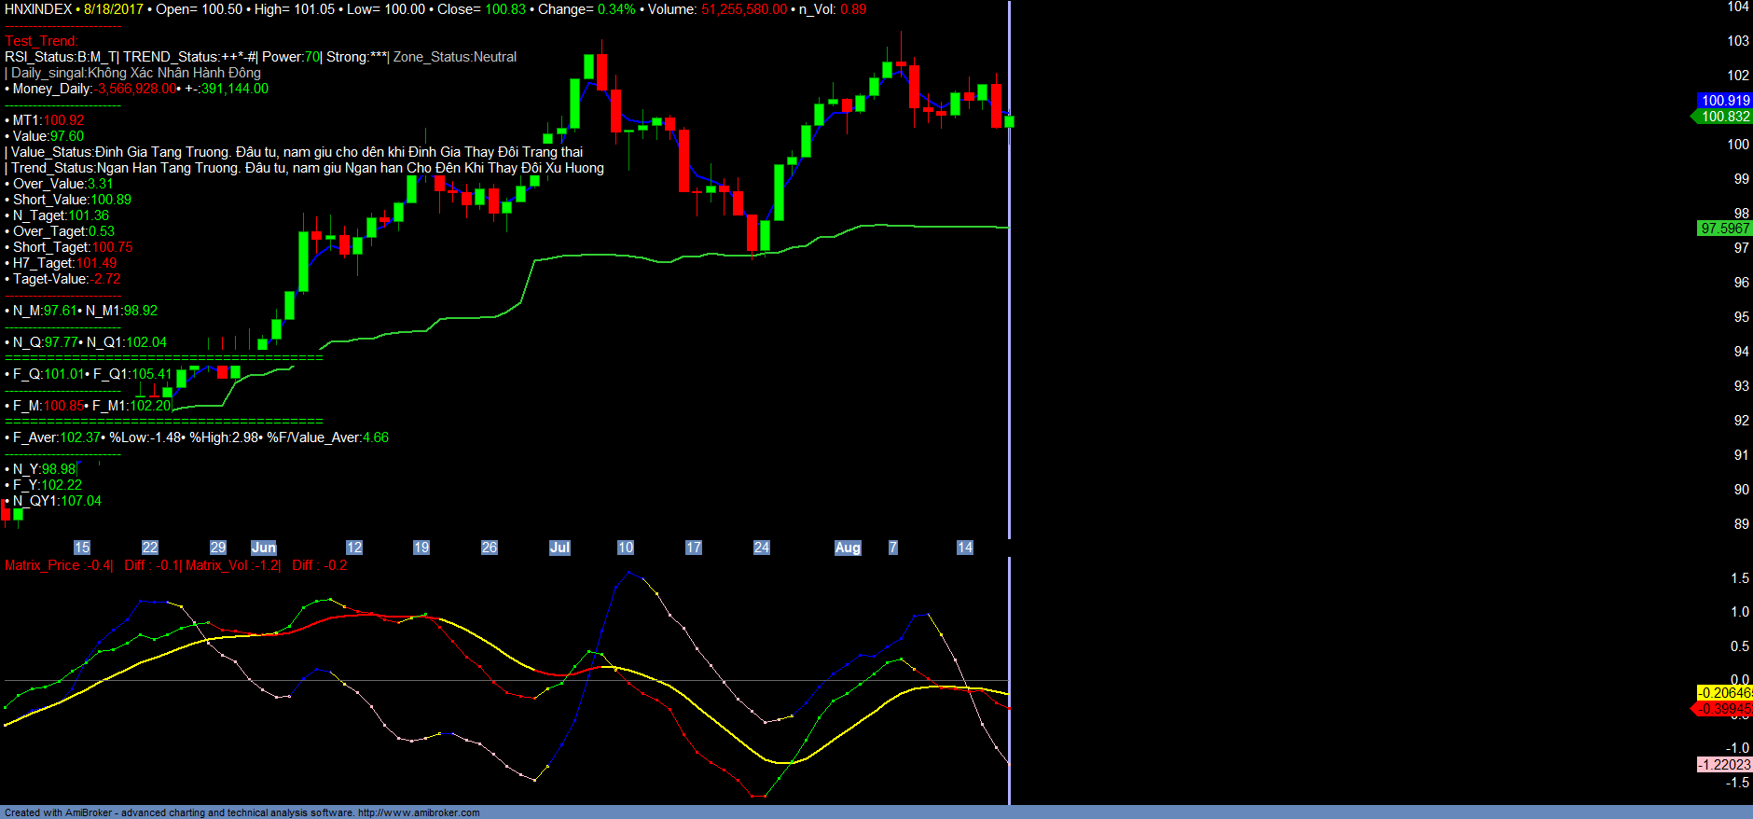Open the www.amibroker.com link in footer
The width and height of the screenshot is (1753, 819).
419,812
